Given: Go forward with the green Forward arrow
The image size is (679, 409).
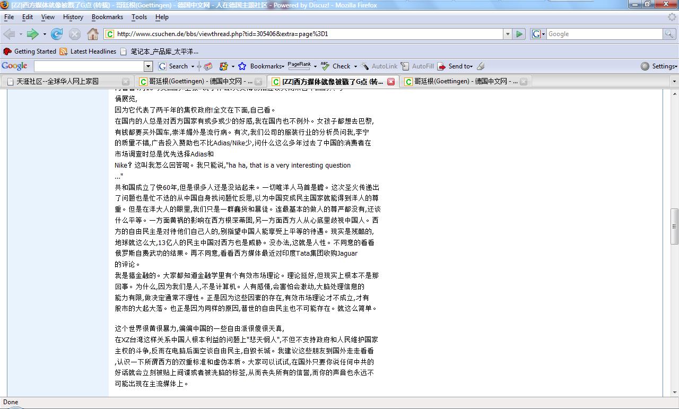Looking at the screenshot, I should 32,34.
